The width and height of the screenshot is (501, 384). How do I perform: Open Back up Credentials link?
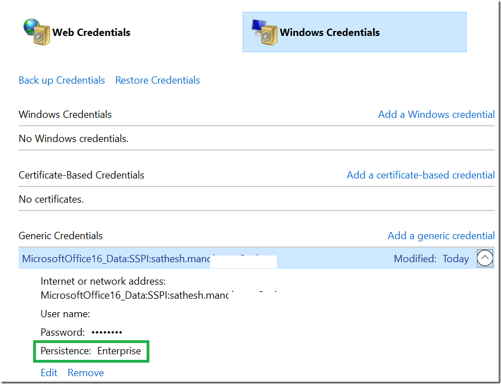62,80
